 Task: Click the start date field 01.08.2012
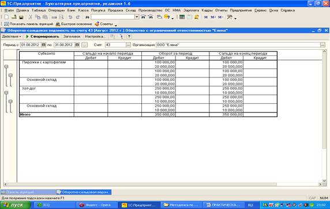click(31, 45)
